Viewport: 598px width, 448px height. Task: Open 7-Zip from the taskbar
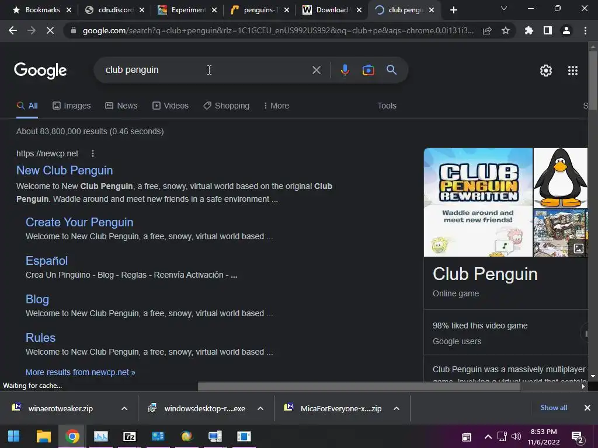pyautogui.click(x=129, y=436)
